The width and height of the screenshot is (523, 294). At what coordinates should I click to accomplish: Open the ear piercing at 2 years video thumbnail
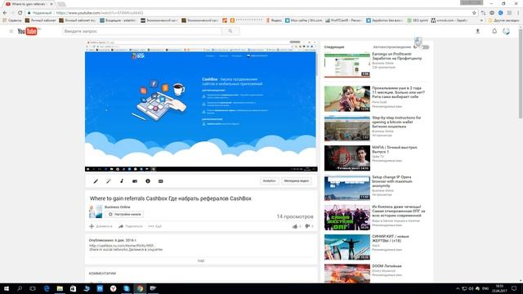[x=346, y=98]
